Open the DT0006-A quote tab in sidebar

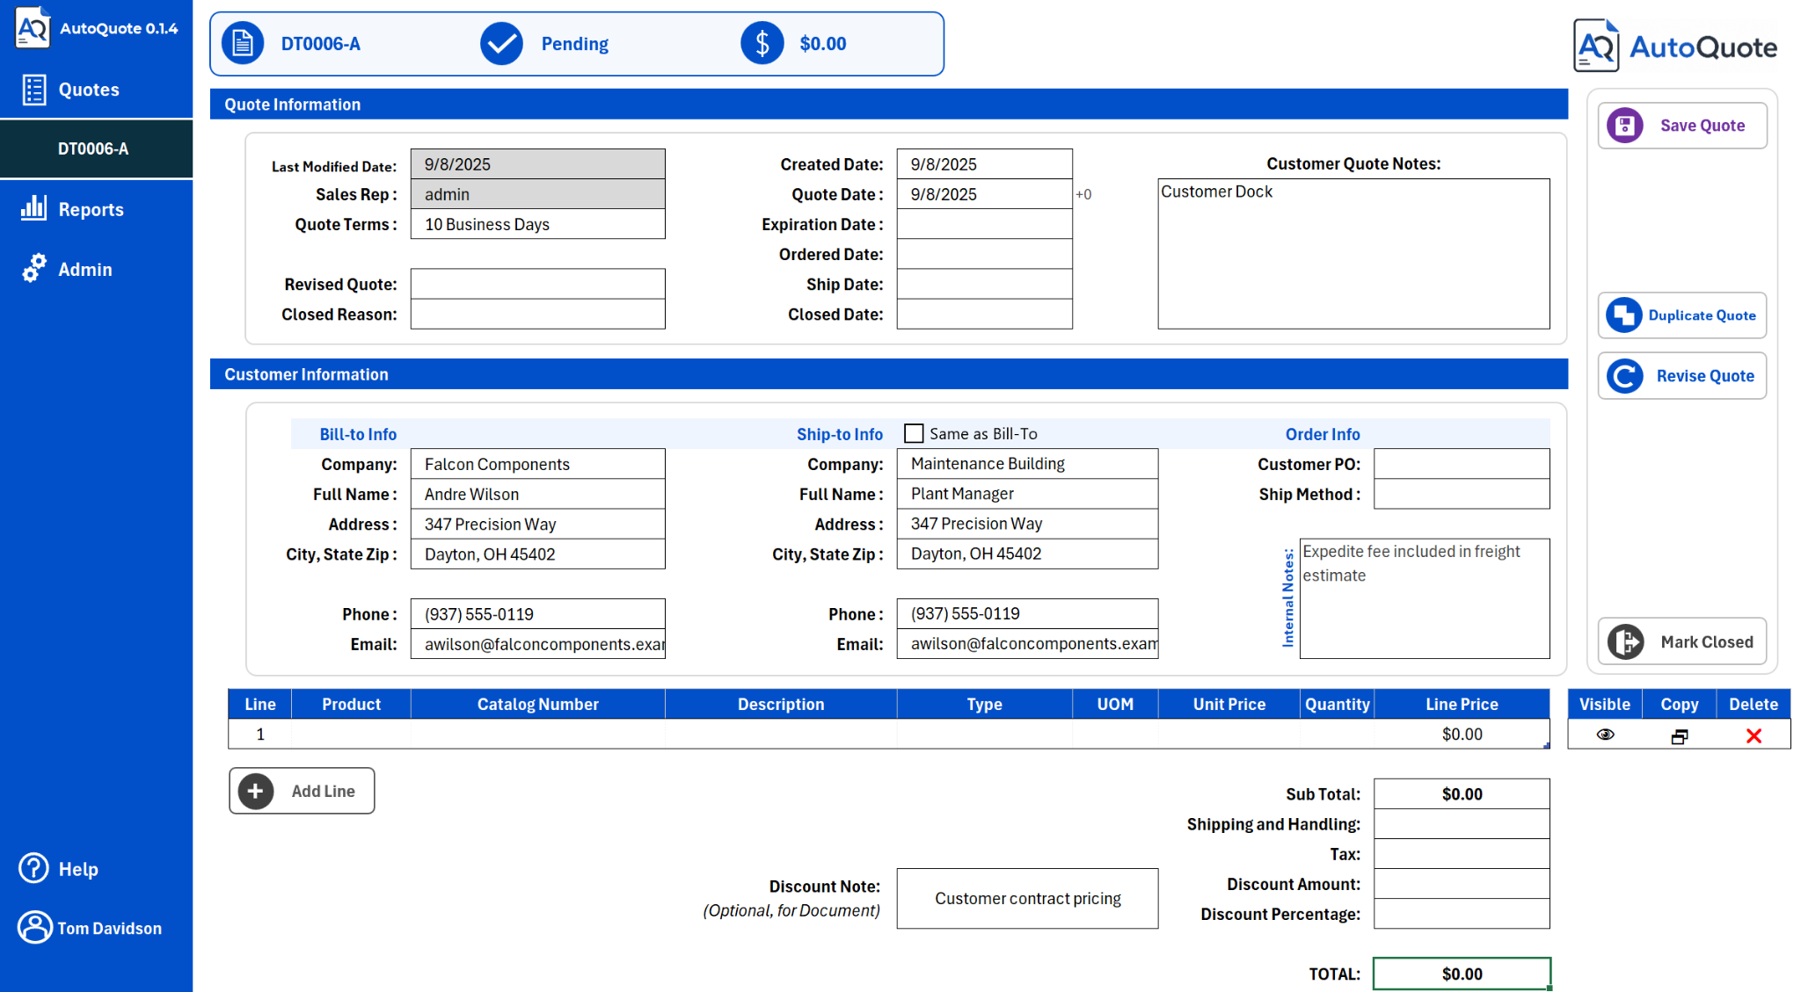coord(96,148)
